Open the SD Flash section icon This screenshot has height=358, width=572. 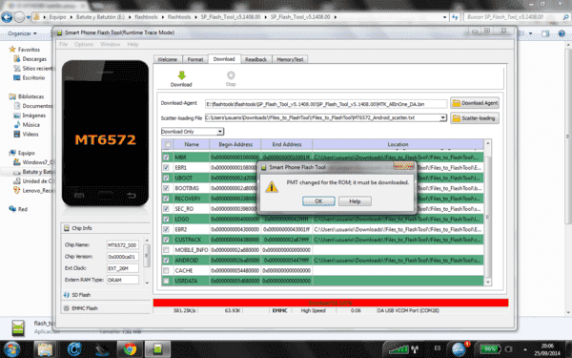67,295
